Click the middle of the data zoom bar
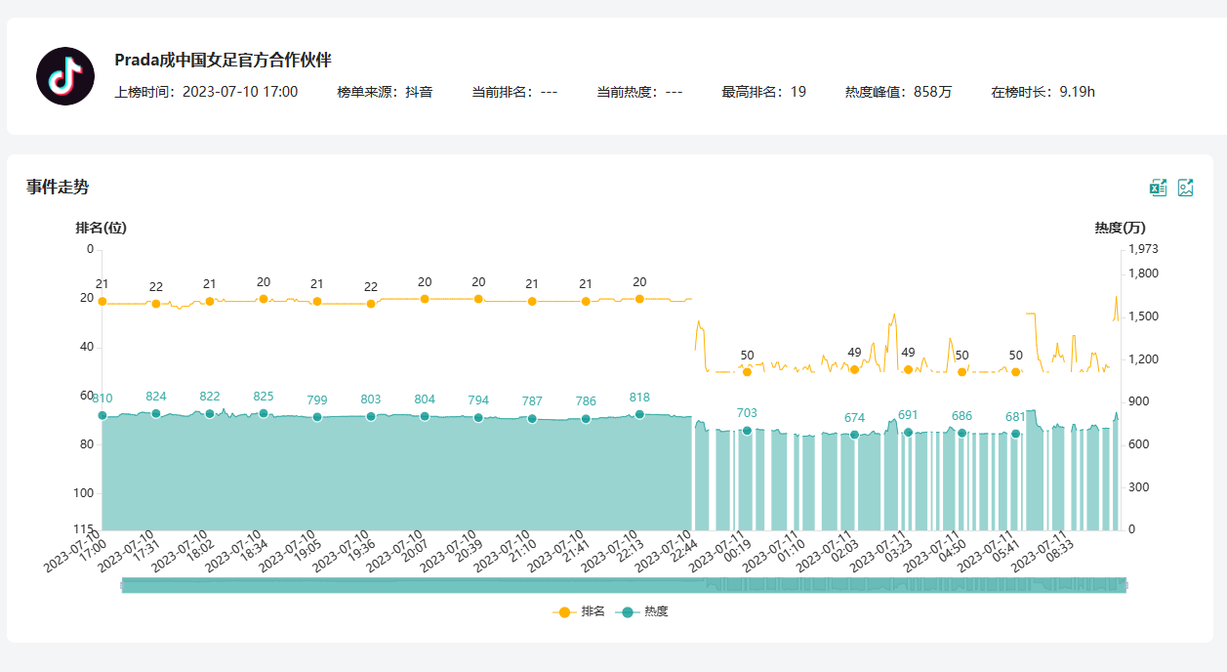 point(624,585)
